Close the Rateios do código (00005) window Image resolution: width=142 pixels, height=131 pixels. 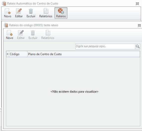(139, 25)
